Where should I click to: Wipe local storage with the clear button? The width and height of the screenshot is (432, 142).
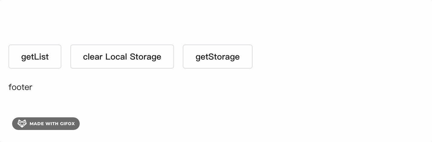click(122, 57)
